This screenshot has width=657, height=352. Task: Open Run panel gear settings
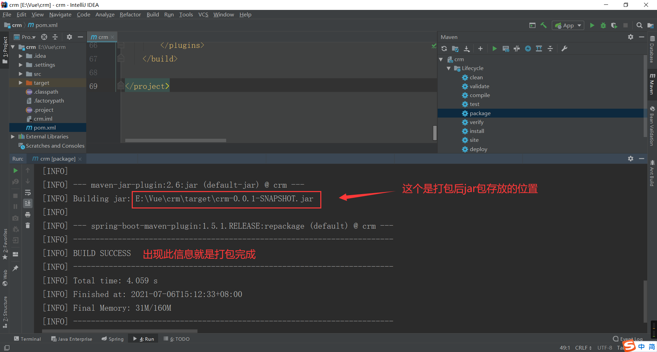tap(631, 159)
